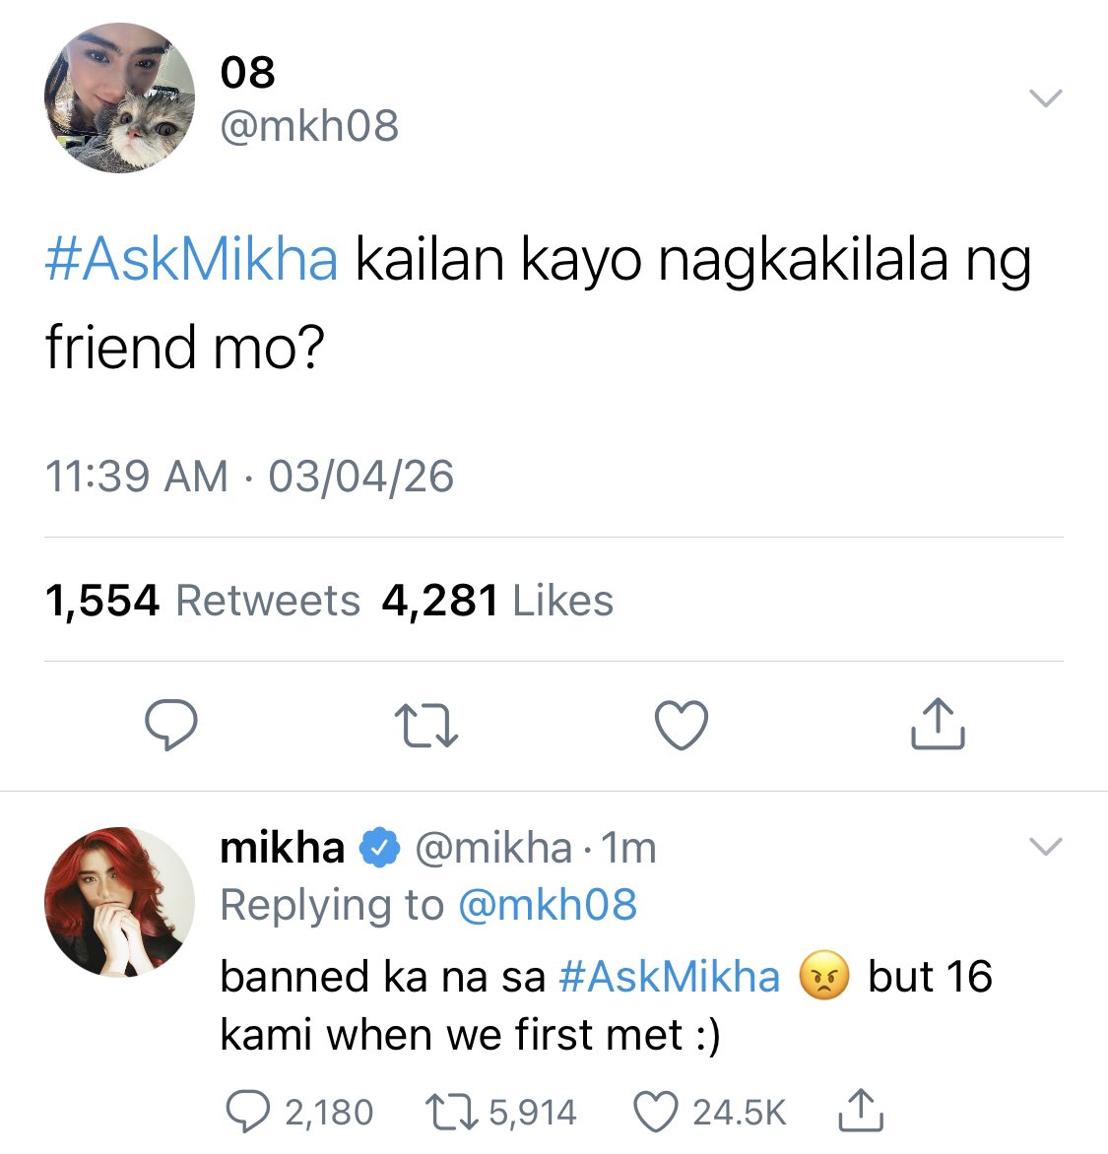
Task: Share the main tweet via the share icon
Action: coord(938,724)
